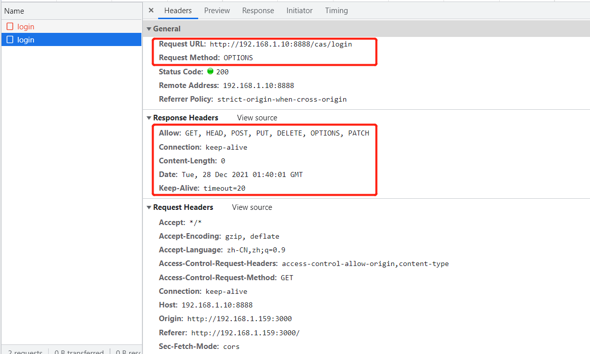Open the Response tab
Viewport: 590px width, 354px height.
pyautogui.click(x=258, y=11)
